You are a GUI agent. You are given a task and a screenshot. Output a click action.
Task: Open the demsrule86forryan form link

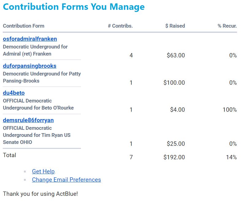point(28,120)
